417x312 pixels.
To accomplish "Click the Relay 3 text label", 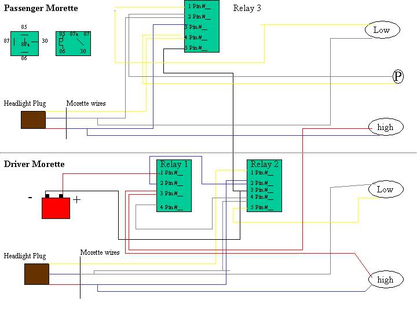I will tap(247, 8).
